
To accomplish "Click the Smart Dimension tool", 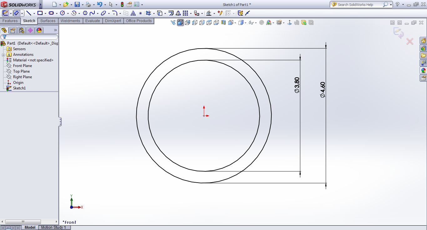I will point(17,13).
